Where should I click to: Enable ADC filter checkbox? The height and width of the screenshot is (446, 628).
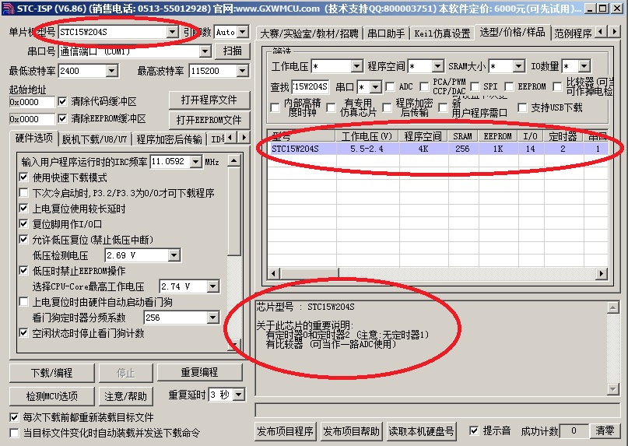coord(390,86)
